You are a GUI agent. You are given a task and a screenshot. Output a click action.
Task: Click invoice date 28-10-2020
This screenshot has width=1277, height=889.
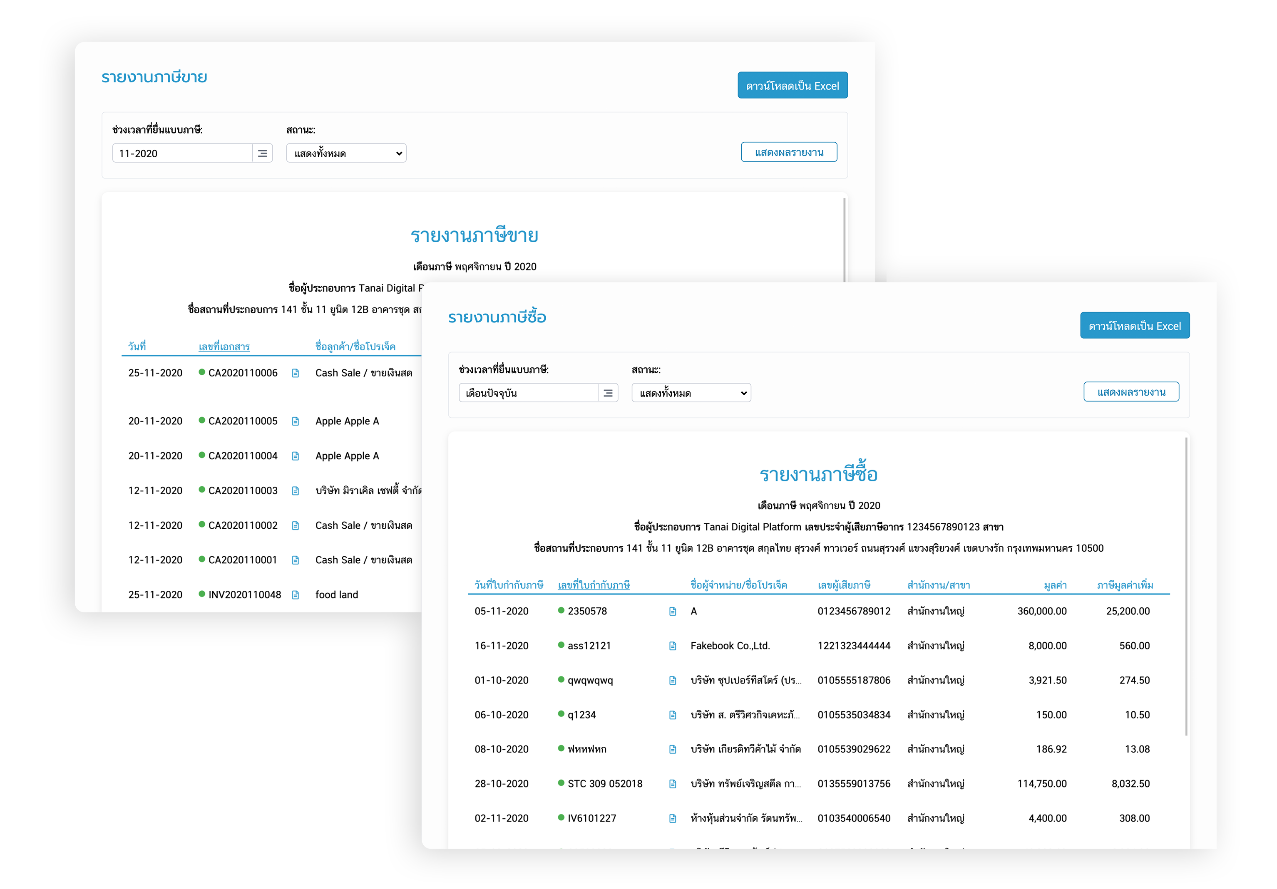[501, 784]
